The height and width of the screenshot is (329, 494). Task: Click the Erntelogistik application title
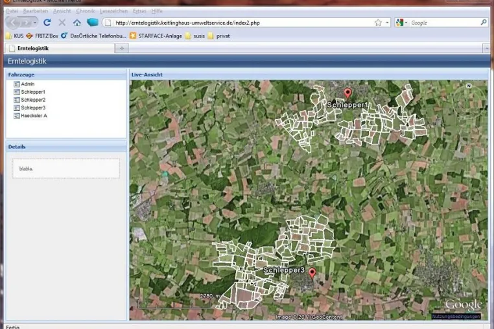[27, 61]
